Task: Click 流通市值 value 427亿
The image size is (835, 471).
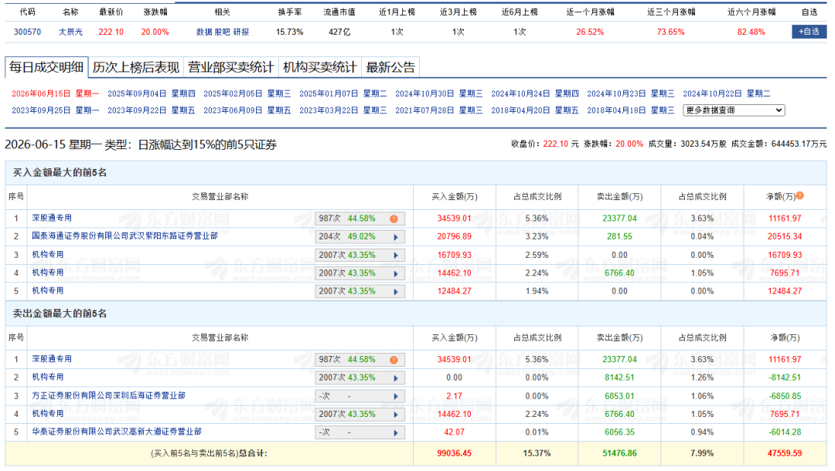Action: (x=339, y=32)
